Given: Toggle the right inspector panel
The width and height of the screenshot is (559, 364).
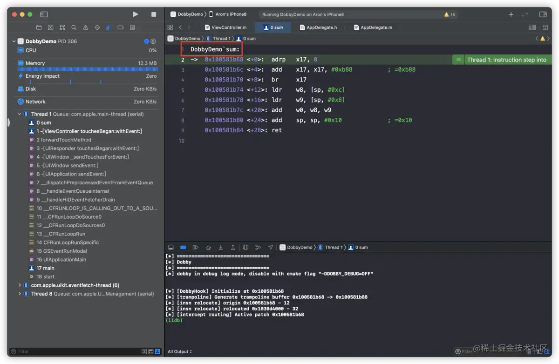Looking at the screenshot, I should (543, 14).
